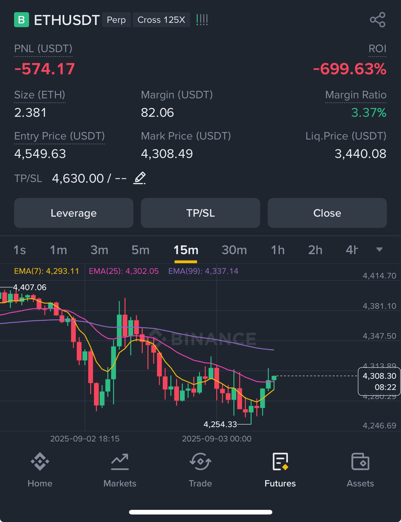Tap the 2025-09-03 00:00 time label

[217, 439]
